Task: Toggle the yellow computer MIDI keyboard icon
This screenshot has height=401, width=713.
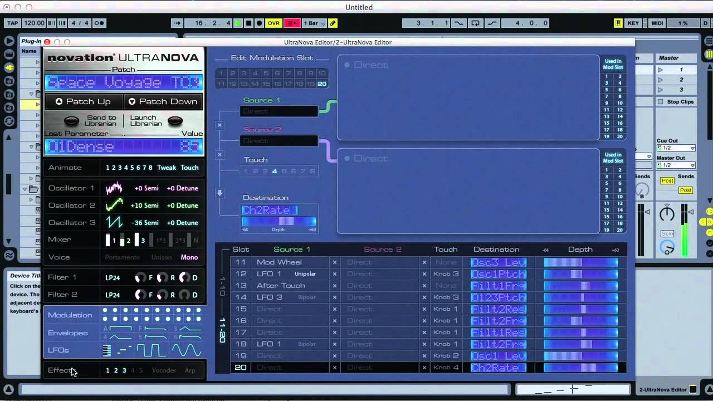Action: coord(618,23)
